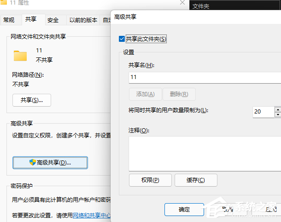Decrease user limit with the down arrow
The width and height of the screenshot is (281, 222).
pyautogui.click(x=277, y=114)
